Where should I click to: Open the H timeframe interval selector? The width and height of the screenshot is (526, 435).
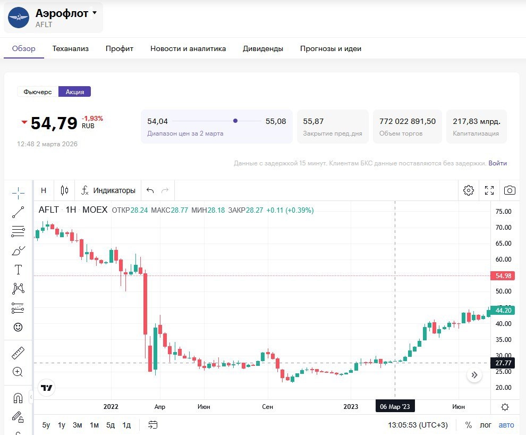click(44, 191)
